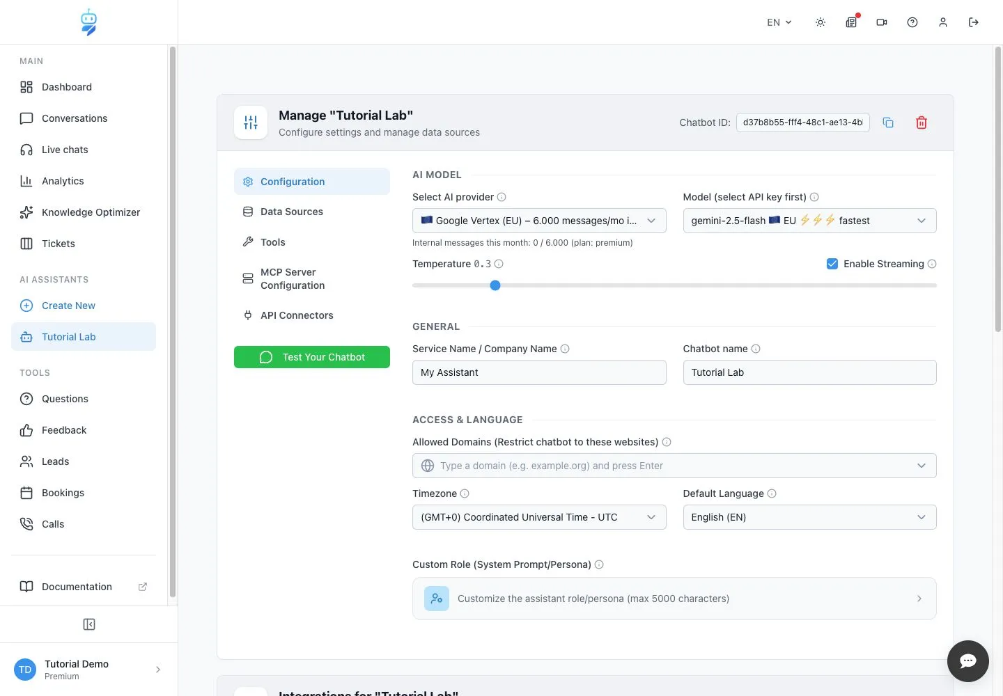This screenshot has height=696, width=1003.
Task: Show info tooltip for Timezone
Action: coord(465,493)
